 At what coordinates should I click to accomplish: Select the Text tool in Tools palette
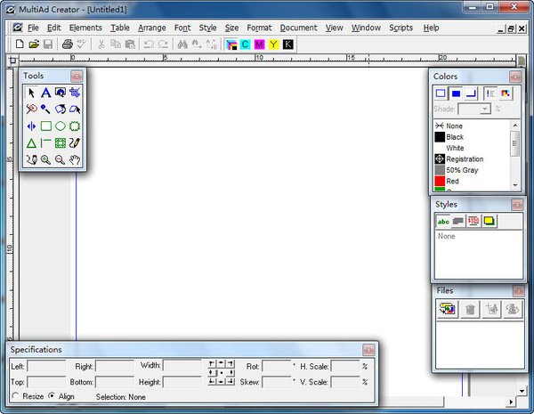pos(45,93)
